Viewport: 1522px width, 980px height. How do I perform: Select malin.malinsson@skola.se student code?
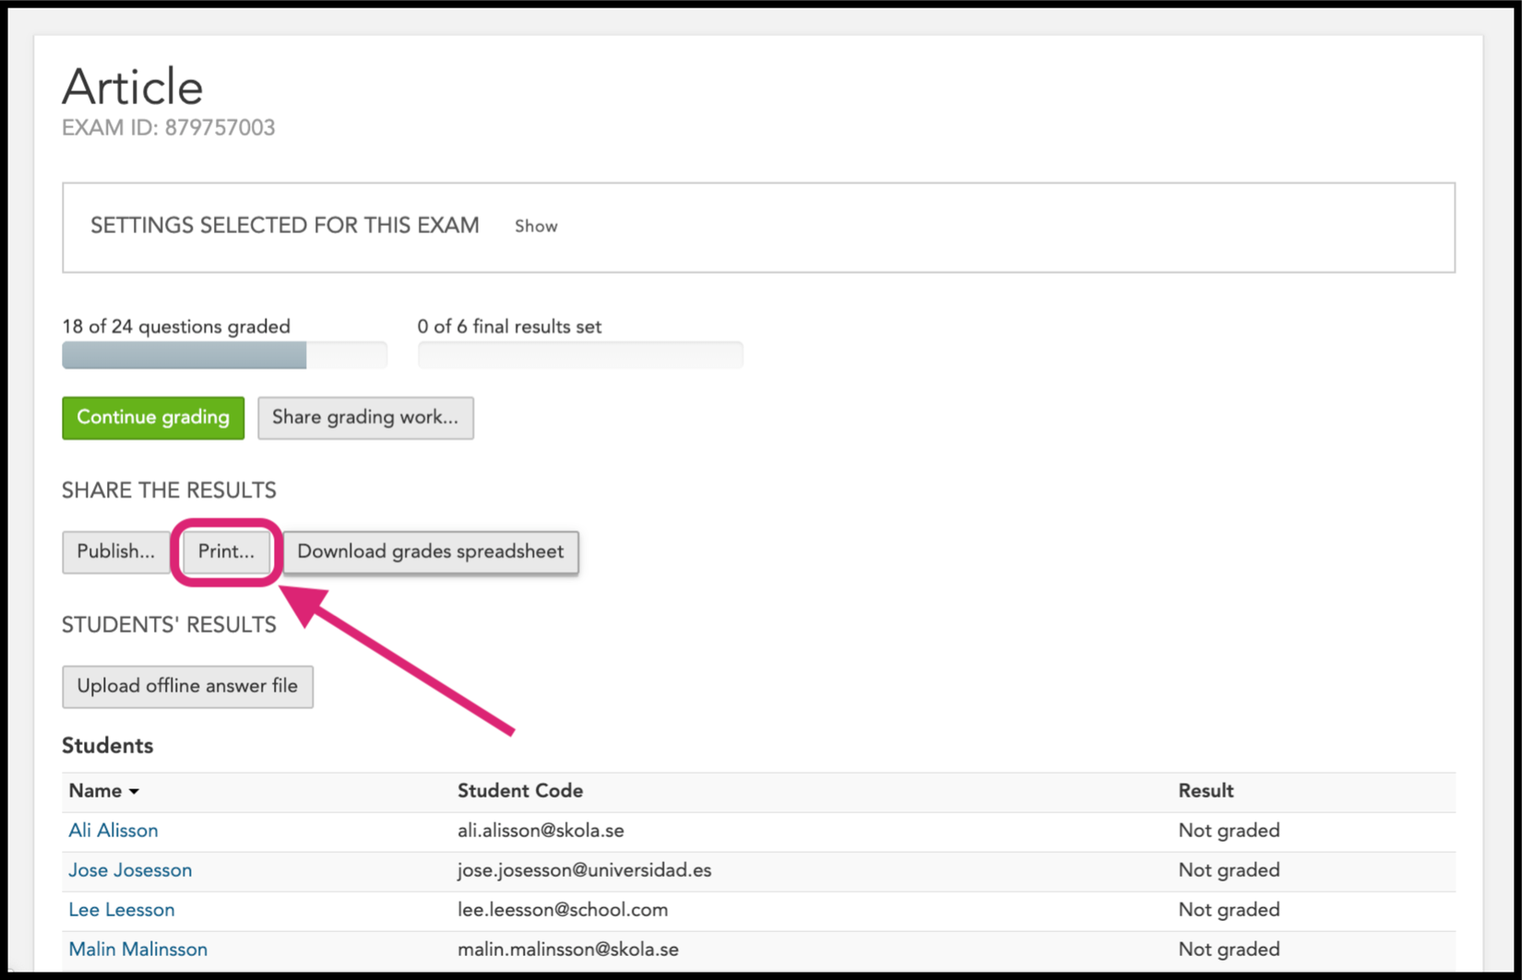pyautogui.click(x=568, y=950)
